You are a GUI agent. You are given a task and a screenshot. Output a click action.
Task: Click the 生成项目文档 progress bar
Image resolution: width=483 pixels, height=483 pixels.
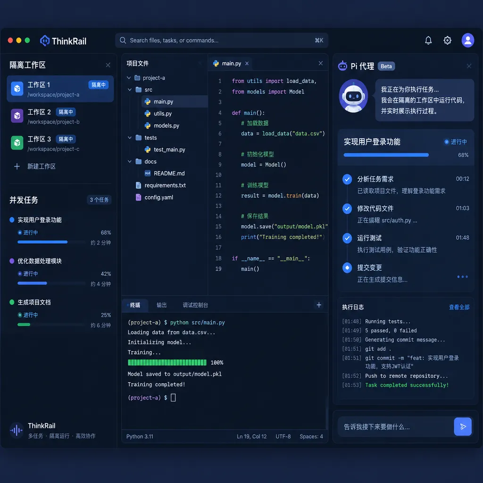[x=51, y=325]
